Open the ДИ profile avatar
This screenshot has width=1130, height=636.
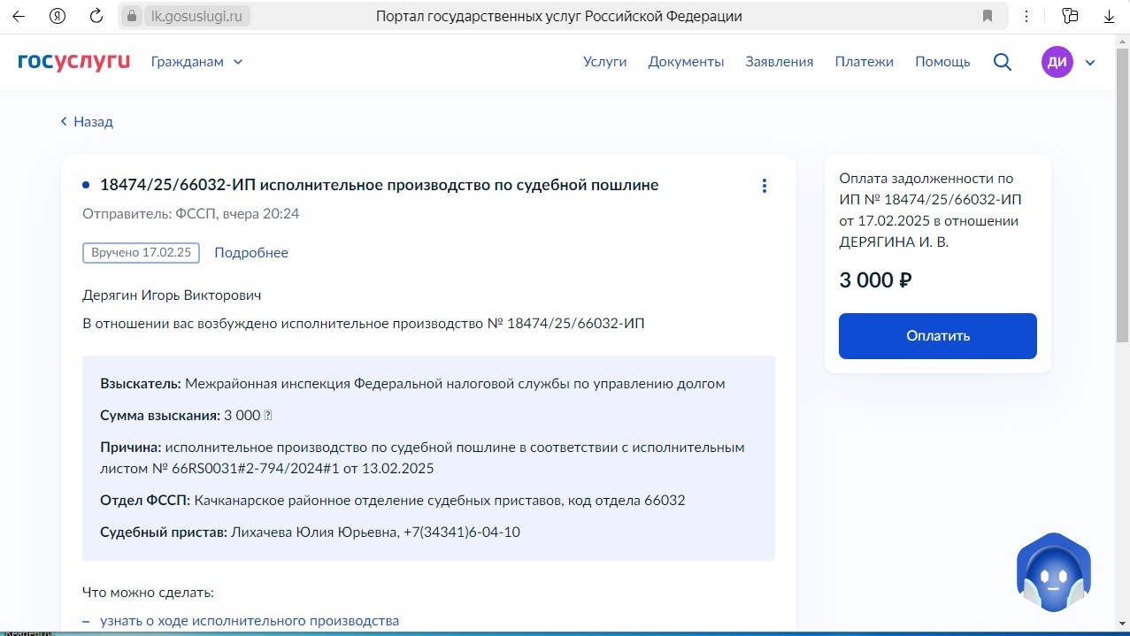coord(1057,62)
